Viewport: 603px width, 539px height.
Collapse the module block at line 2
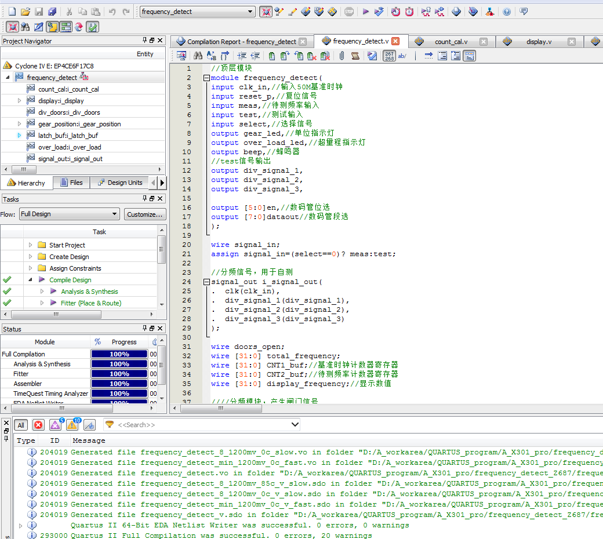click(x=206, y=78)
